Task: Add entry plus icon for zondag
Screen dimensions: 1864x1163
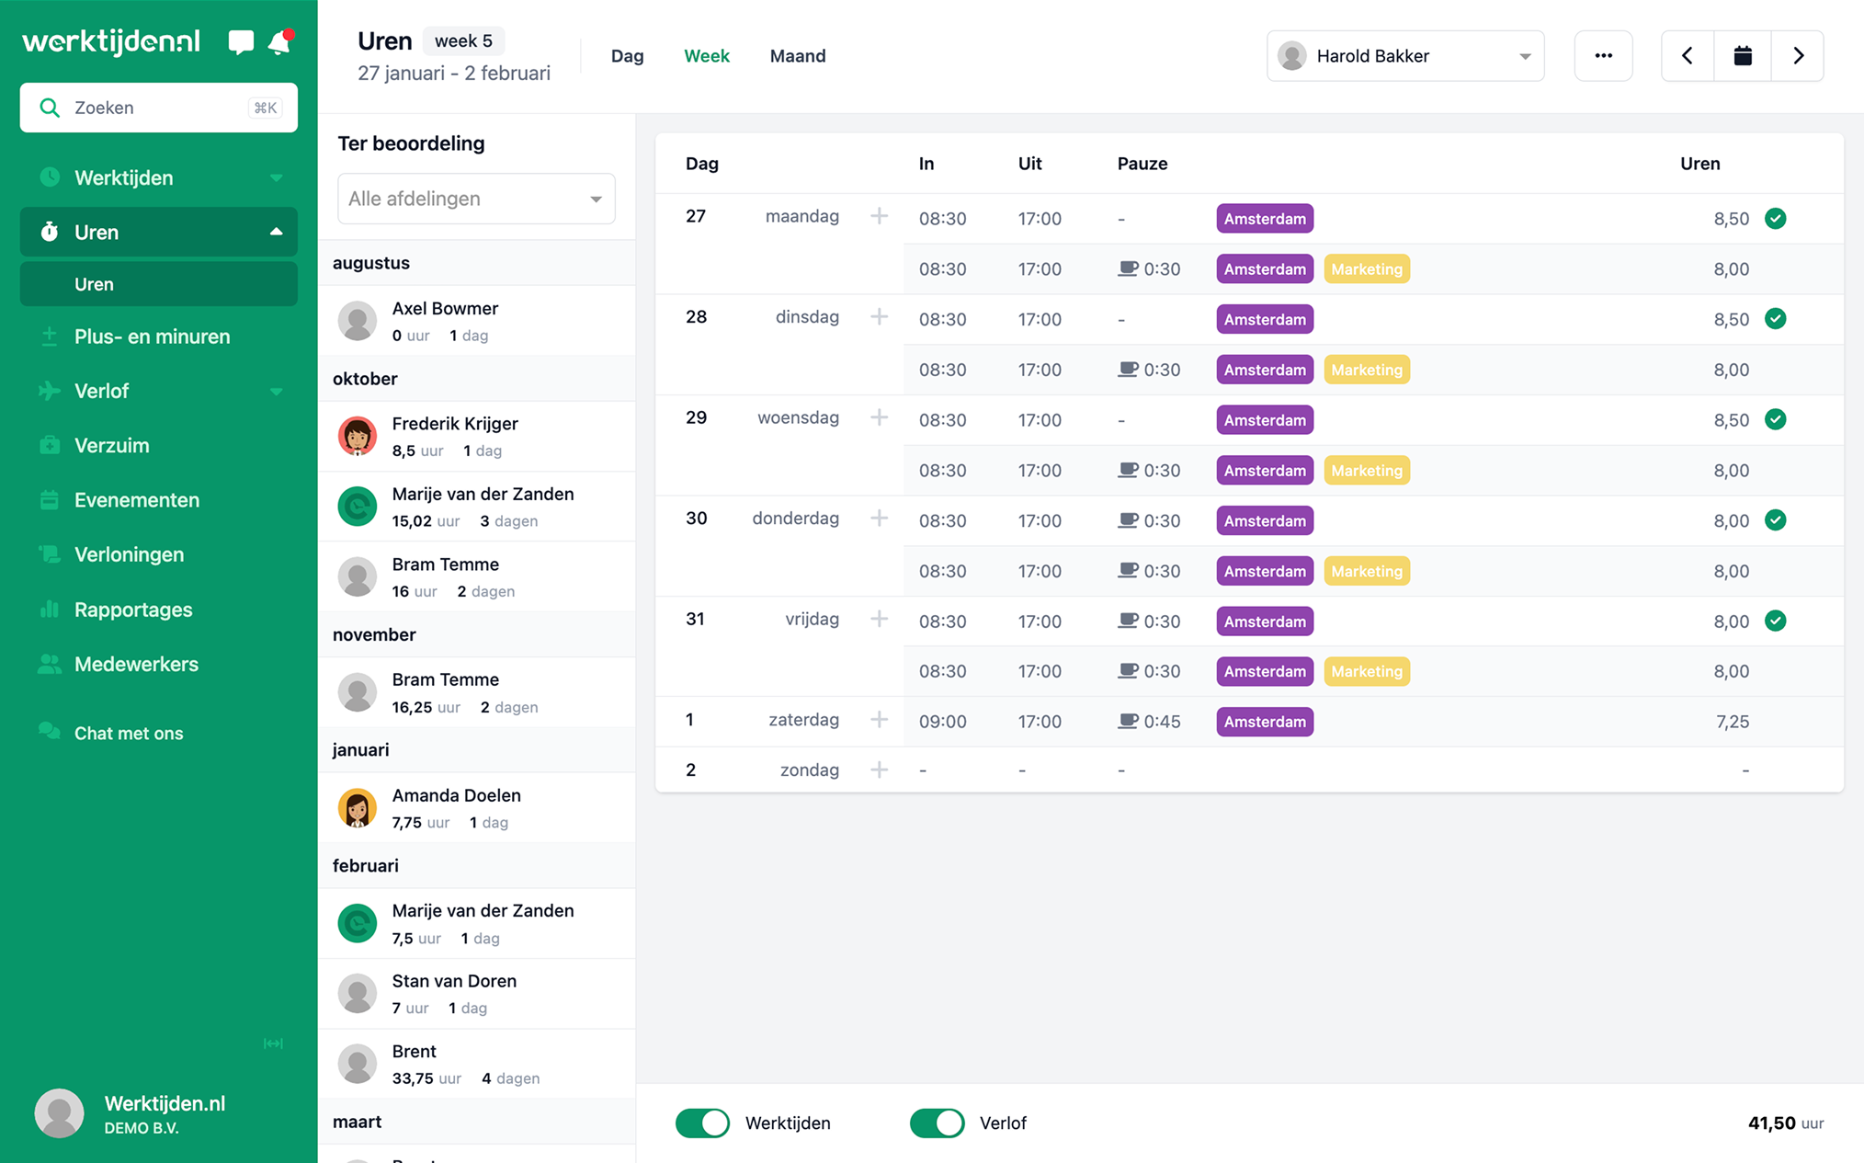Action: click(x=879, y=770)
